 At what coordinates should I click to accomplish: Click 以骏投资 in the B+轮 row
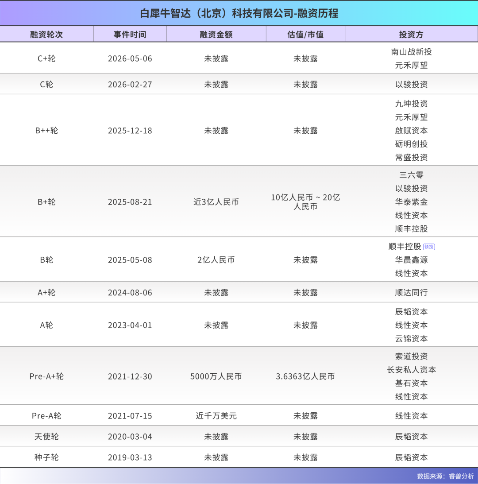411,188
